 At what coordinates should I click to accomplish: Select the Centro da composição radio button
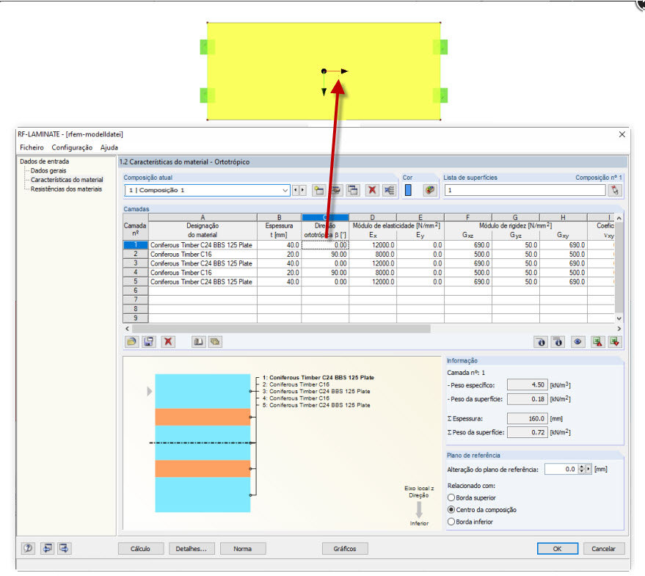pos(451,510)
